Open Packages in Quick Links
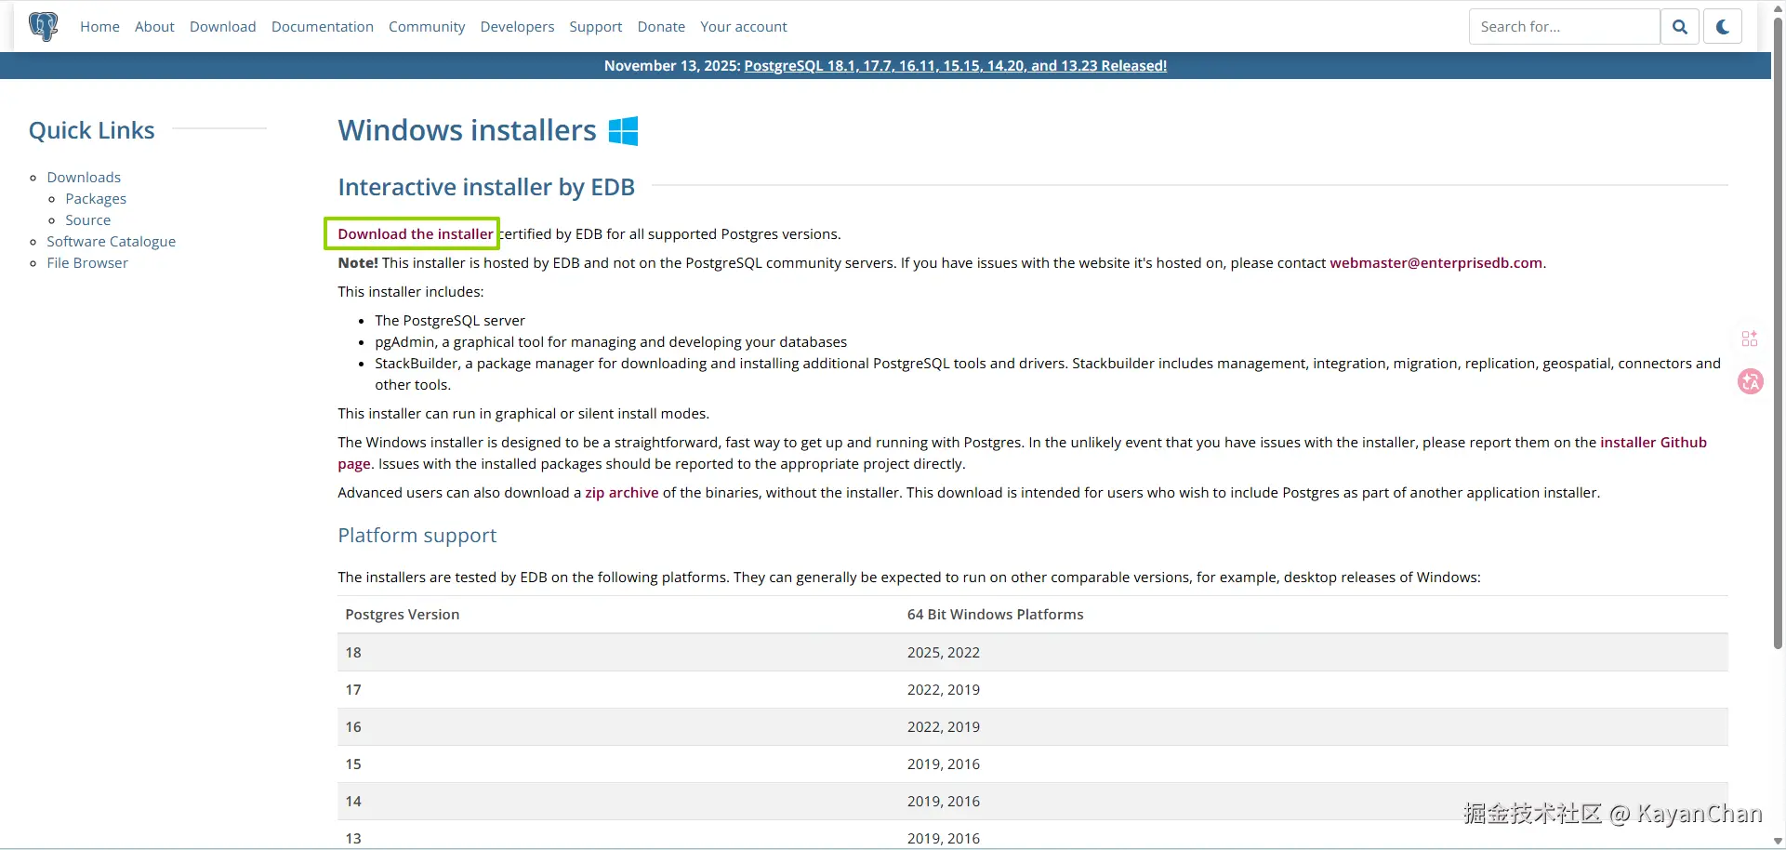Screen dimensions: 1786x850 [x=96, y=199]
